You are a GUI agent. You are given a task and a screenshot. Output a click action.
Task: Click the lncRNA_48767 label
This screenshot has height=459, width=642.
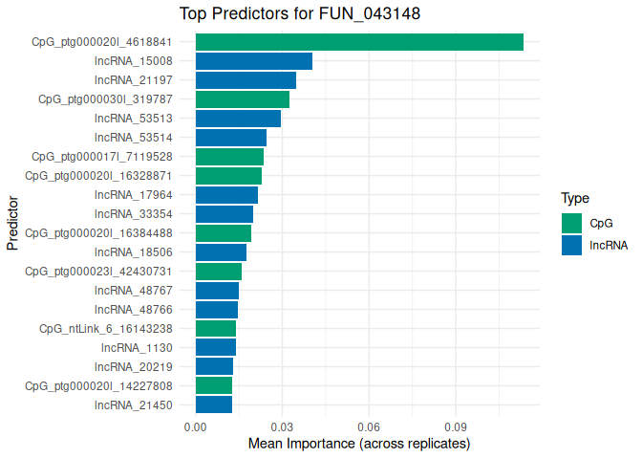pos(134,290)
